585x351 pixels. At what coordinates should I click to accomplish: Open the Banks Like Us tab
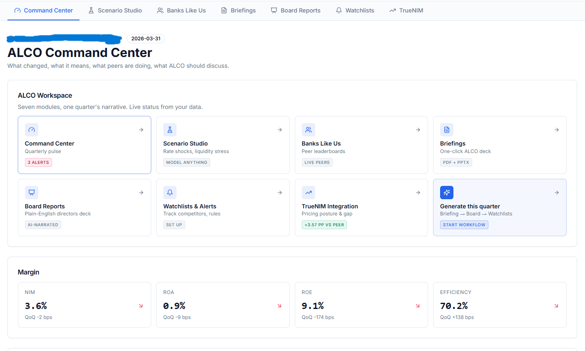[181, 10]
